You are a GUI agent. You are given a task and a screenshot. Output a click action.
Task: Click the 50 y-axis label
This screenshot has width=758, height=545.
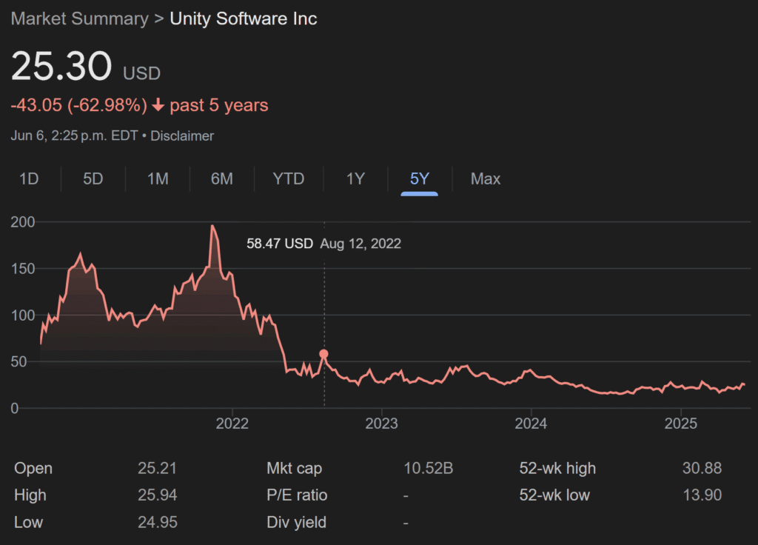tap(19, 361)
